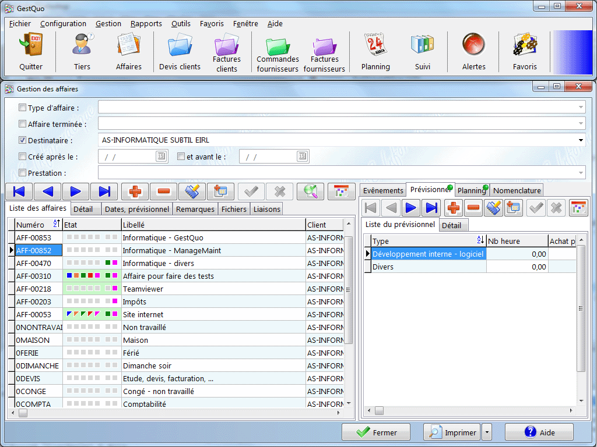
Task: Enable the Créé après le checkbox
Action: (23, 157)
